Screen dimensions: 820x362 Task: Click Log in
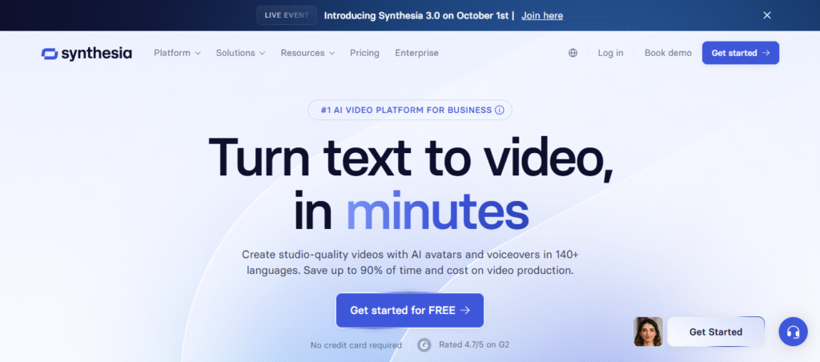(610, 53)
